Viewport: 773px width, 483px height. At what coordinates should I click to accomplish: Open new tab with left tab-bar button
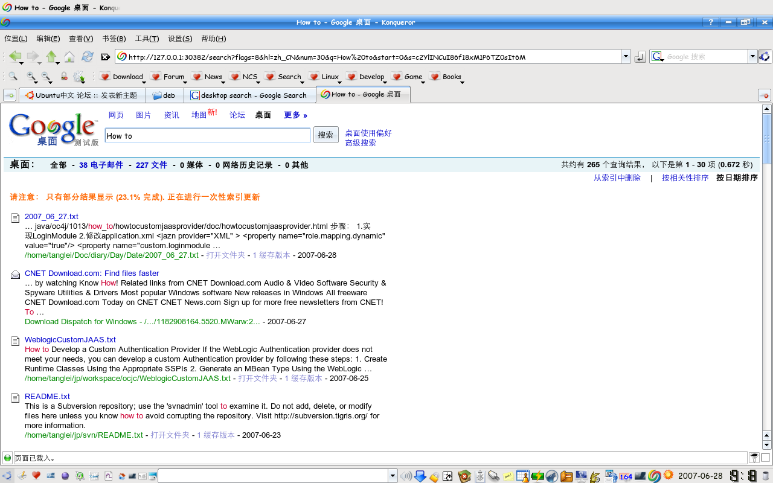point(10,95)
